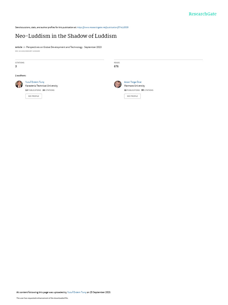This screenshot has height=305, width=228.
Task: Open the researchgate.net publication URL link
Action: click(x=102, y=27)
